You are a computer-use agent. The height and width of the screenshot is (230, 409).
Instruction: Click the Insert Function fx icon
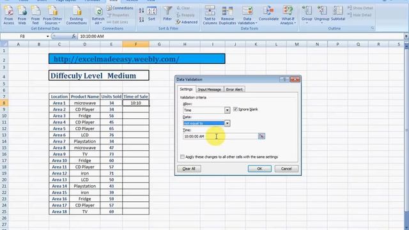(74, 36)
